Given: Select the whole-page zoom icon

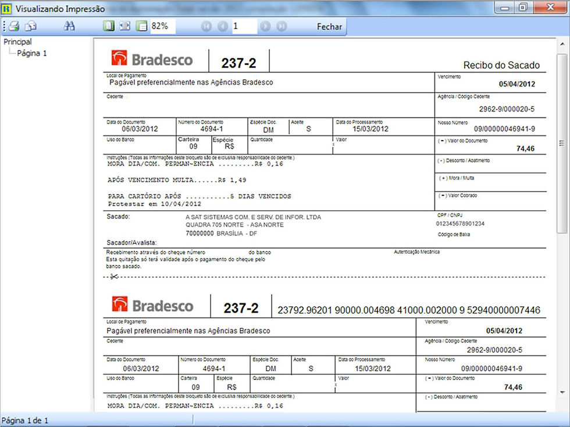Looking at the screenshot, I should click(x=109, y=26).
